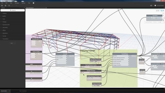Screen dimensions: 165x93
Task: Click the user account icon top right
Action: (x=155, y=5)
